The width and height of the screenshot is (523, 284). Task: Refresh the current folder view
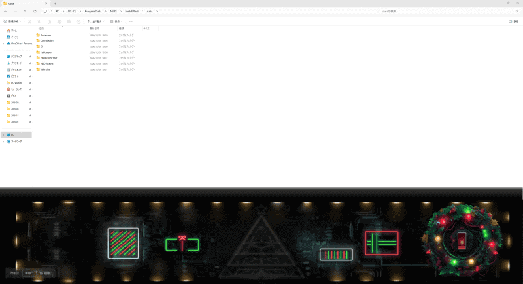pyautogui.click(x=35, y=11)
